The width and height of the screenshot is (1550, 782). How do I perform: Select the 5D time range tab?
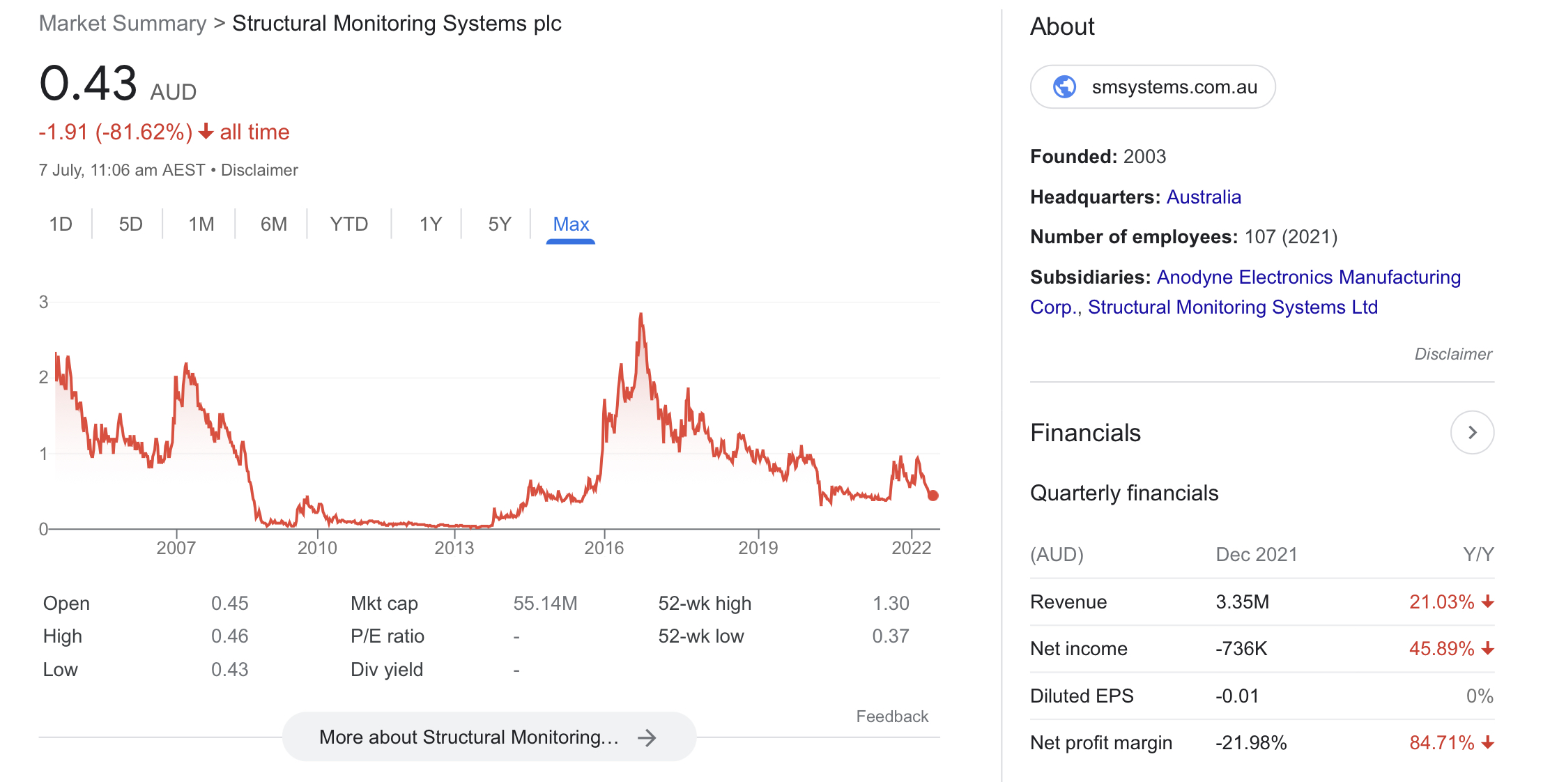(x=130, y=224)
